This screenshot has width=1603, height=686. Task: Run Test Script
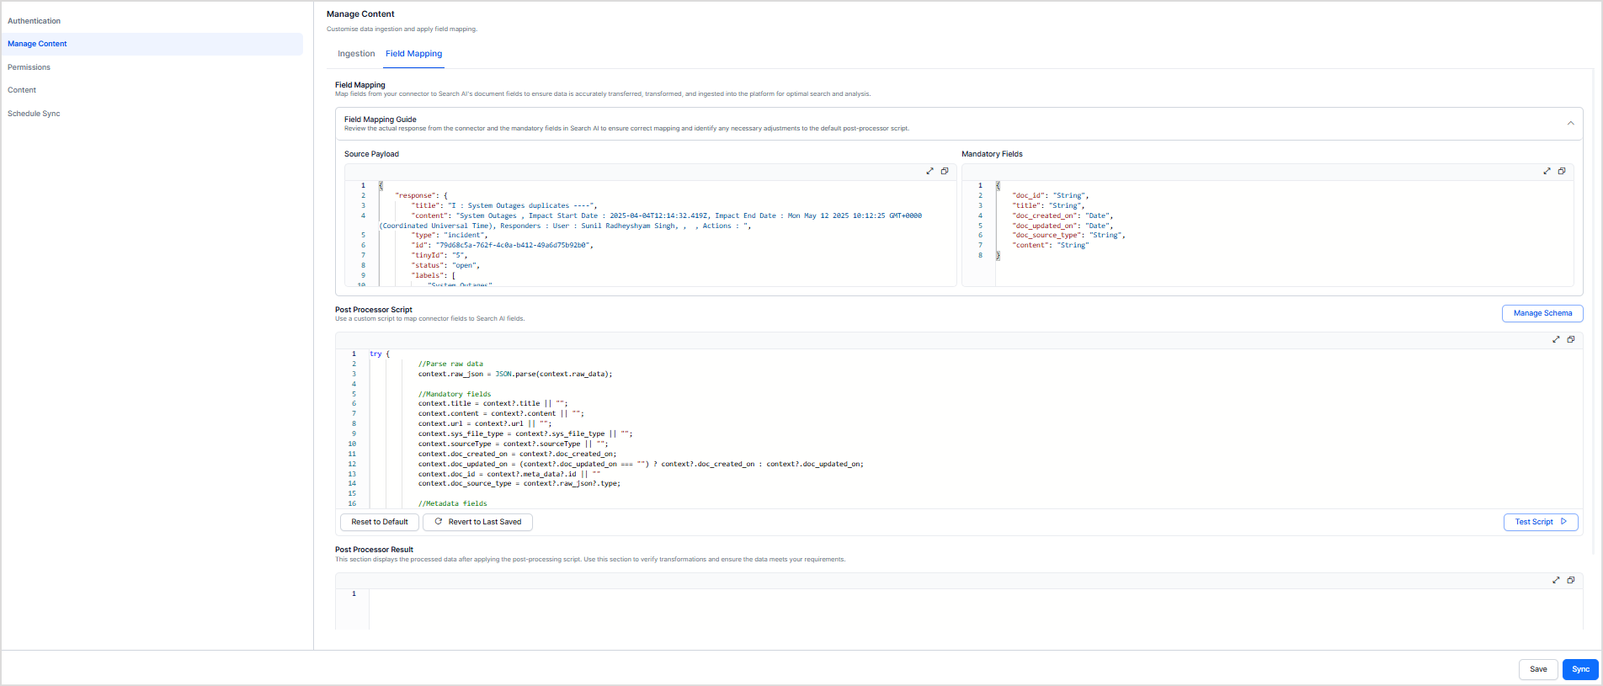pos(1540,522)
